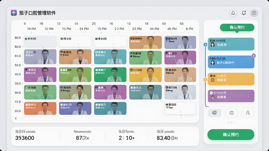Open the indigo doctor card in the bottom row
The height and width of the screenshot is (151, 269).
click(x=75, y=108)
